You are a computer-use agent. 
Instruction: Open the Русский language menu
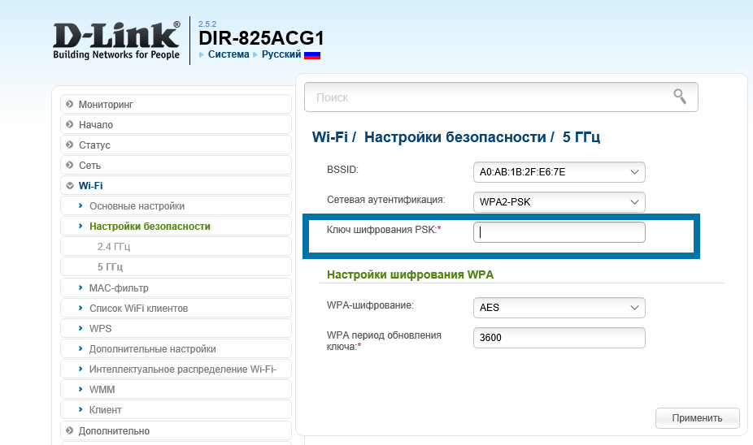tap(281, 54)
